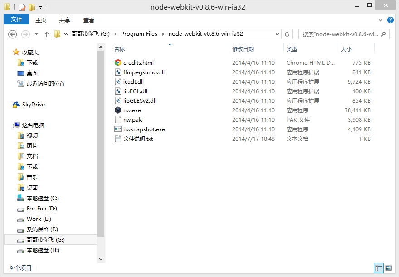Select the nw.exe application icon
The image size is (399, 277).
[118, 110]
